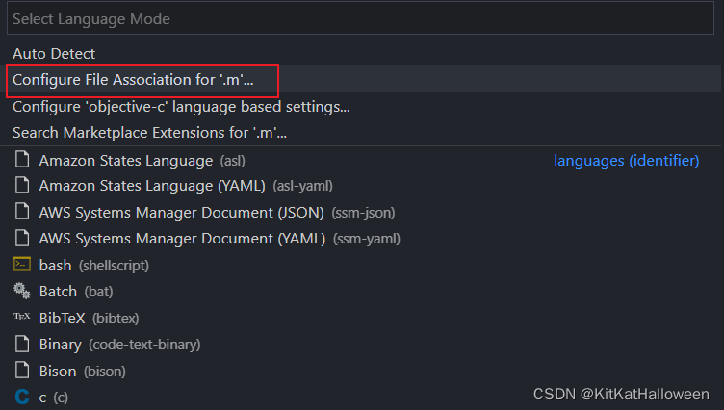
Task: Select Bison (bison) language
Action: pyautogui.click(x=83, y=372)
